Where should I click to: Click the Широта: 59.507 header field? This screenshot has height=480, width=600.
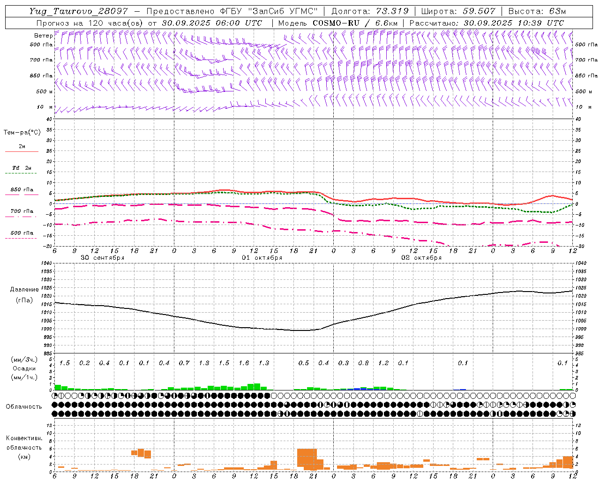(458, 11)
